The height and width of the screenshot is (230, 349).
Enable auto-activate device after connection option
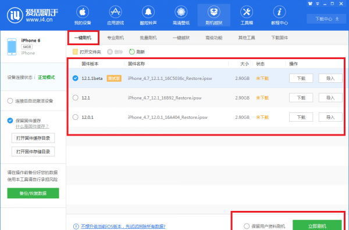point(10,101)
